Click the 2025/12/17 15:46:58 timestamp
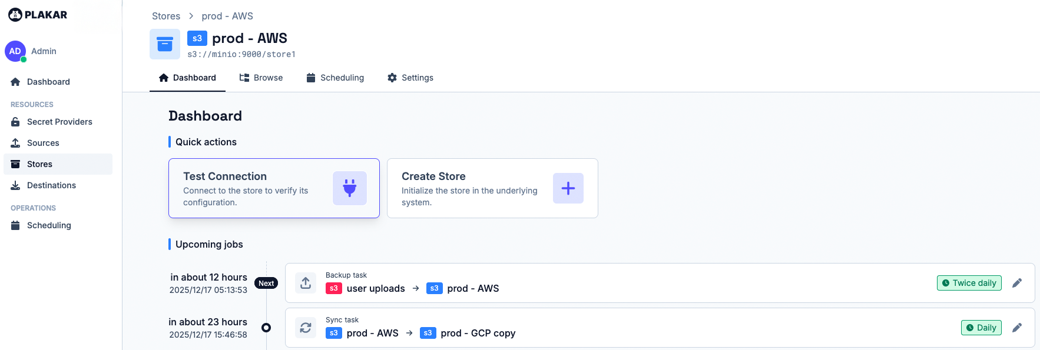The height and width of the screenshot is (350, 1040). (x=208, y=335)
